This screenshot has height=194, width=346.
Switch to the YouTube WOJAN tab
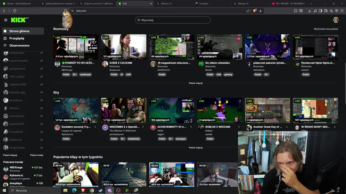click(x=288, y=4)
